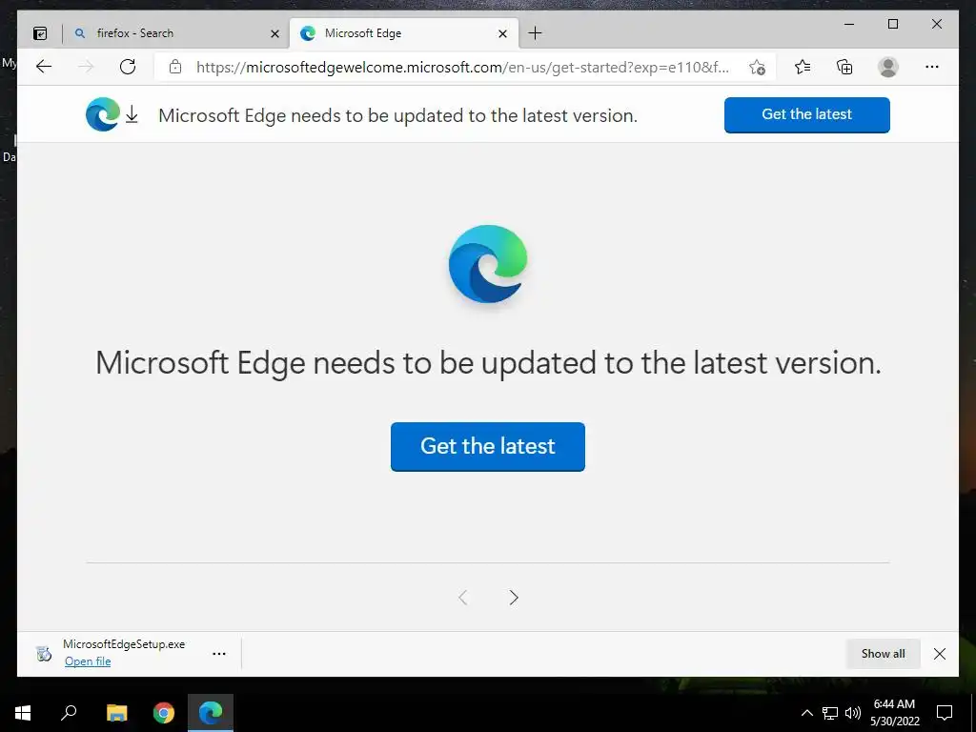Viewport: 976px width, 732px height.
Task: Open a new tab with plus button
Action: [535, 33]
